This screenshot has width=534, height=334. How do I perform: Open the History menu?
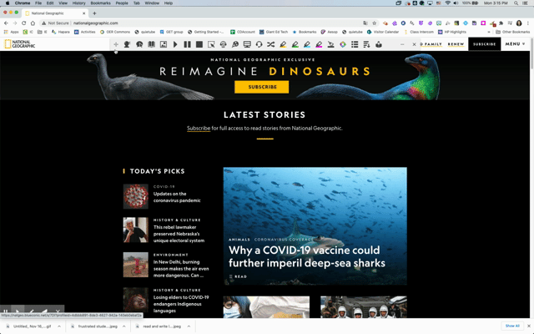[x=78, y=3]
